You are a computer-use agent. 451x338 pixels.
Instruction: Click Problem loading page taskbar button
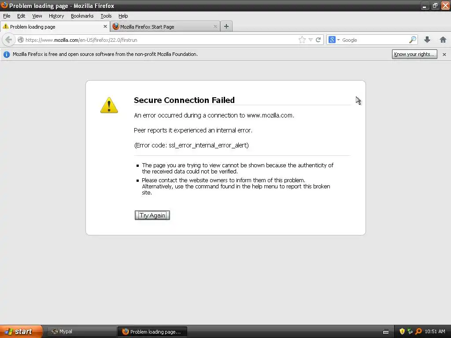pos(152,331)
